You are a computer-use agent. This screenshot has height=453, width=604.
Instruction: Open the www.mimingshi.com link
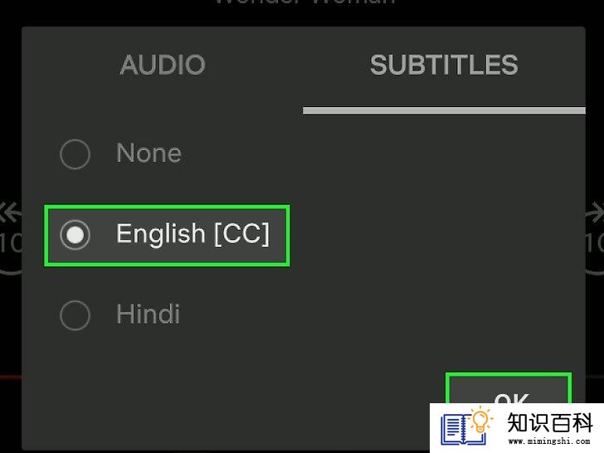[549, 441]
